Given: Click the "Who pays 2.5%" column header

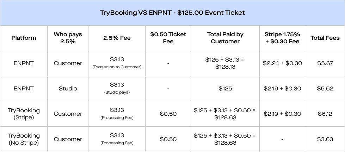Looking at the screenshot, I should pyautogui.click(x=68, y=38).
